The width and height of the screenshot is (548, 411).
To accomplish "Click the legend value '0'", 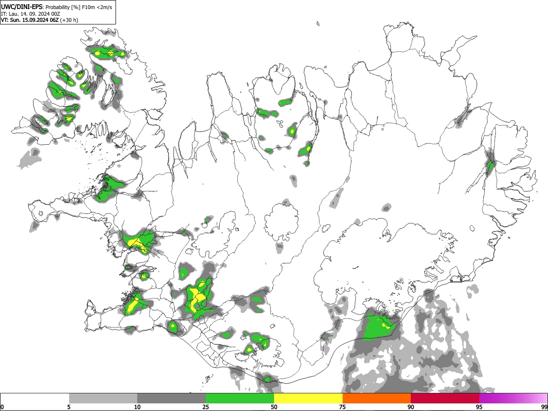I will pyautogui.click(x=2, y=407).
